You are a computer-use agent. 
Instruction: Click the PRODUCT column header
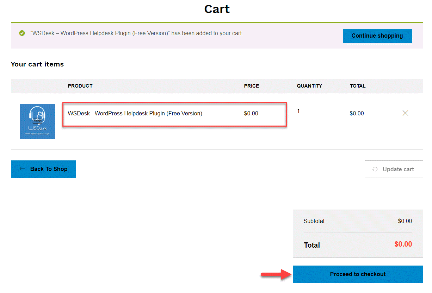[x=80, y=86]
